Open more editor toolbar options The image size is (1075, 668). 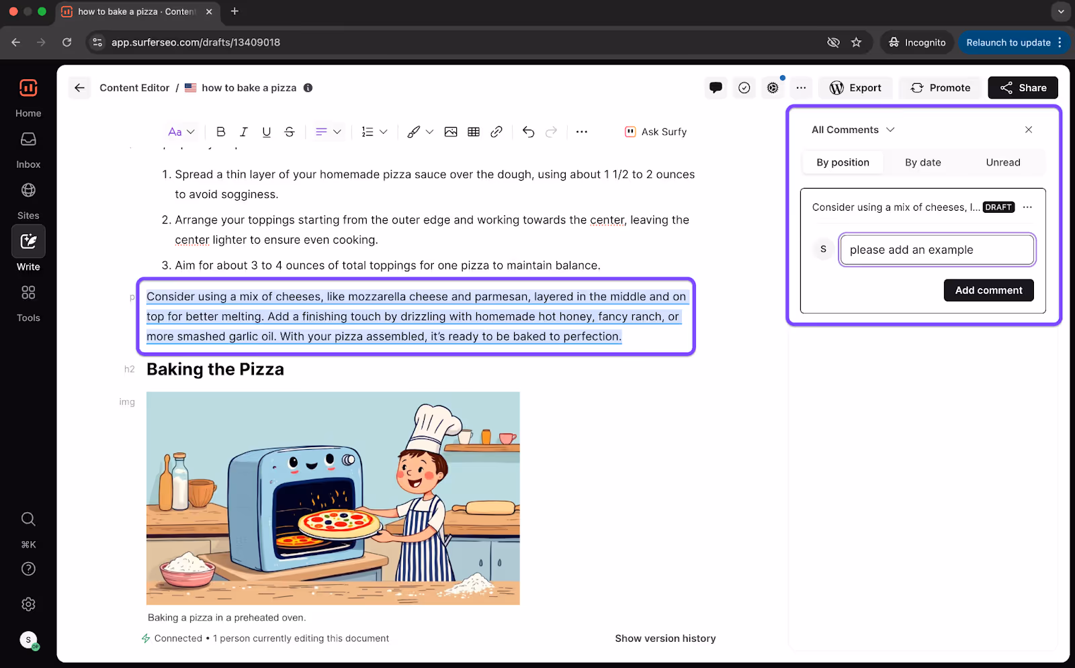[582, 132]
